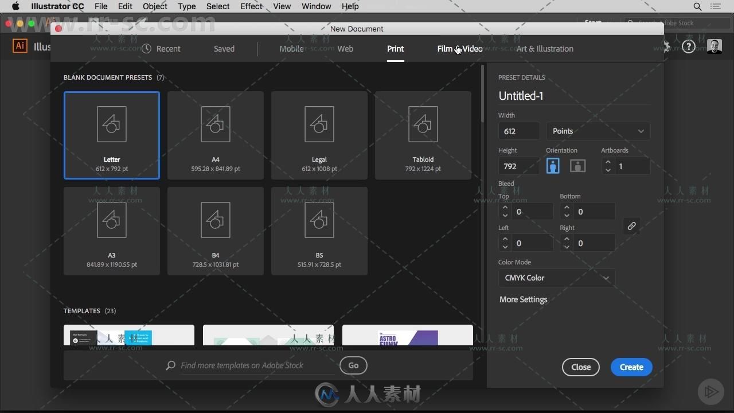Switch to the Mobile tab
The width and height of the screenshot is (734, 413).
291,49
